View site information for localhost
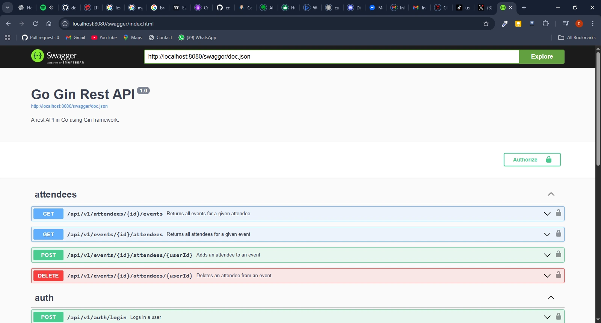This screenshot has width=601, height=323. 65,24
